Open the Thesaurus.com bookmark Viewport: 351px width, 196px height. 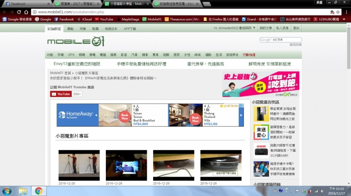click(182, 19)
